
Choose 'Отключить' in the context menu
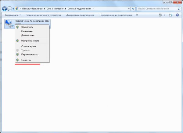coord(32,27)
